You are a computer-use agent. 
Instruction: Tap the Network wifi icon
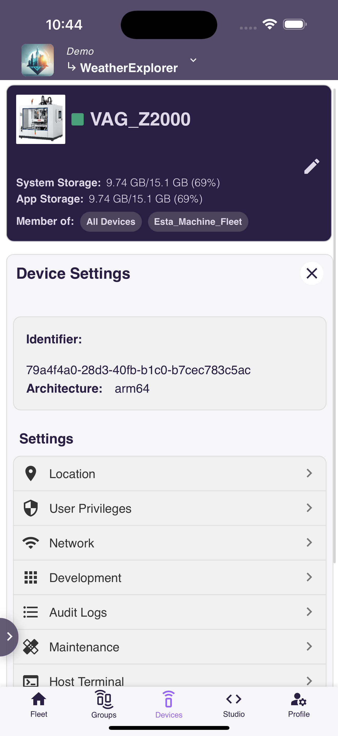pos(31,543)
